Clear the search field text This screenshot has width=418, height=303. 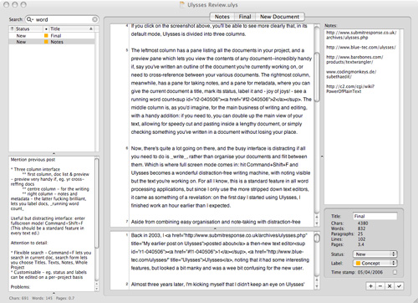[x=95, y=19]
